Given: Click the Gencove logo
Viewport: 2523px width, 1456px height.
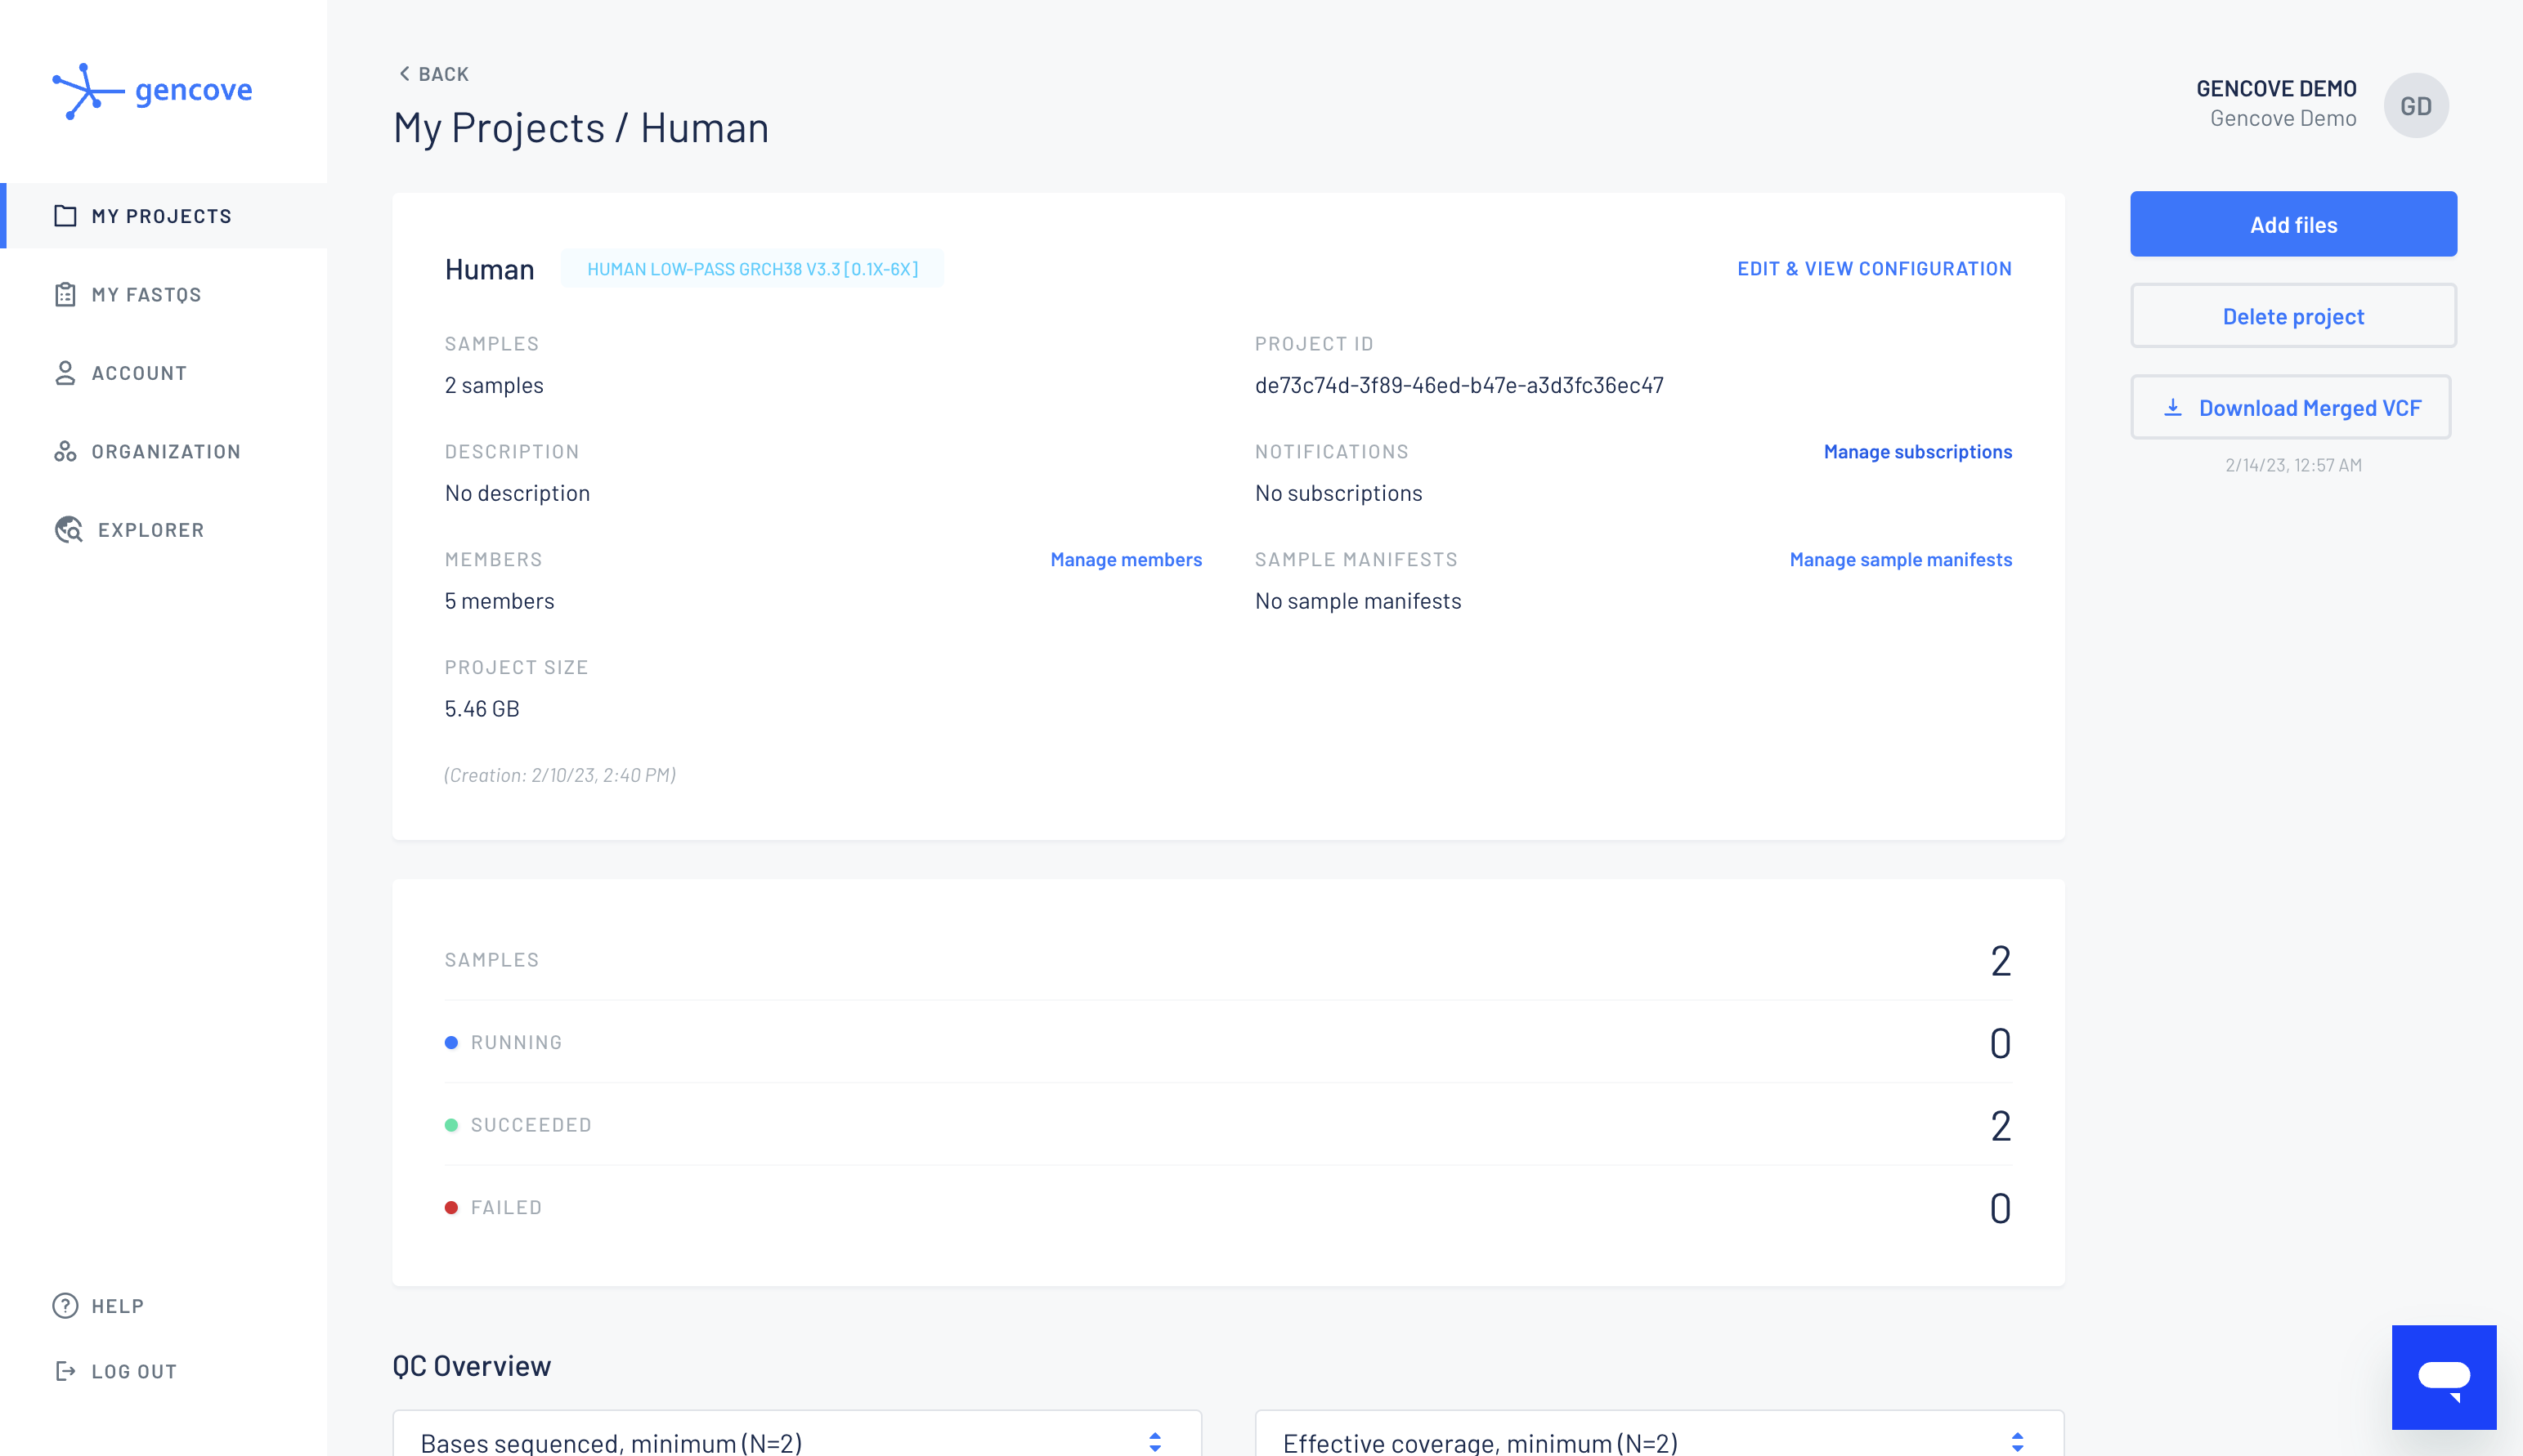Looking at the screenshot, I should pos(152,91).
